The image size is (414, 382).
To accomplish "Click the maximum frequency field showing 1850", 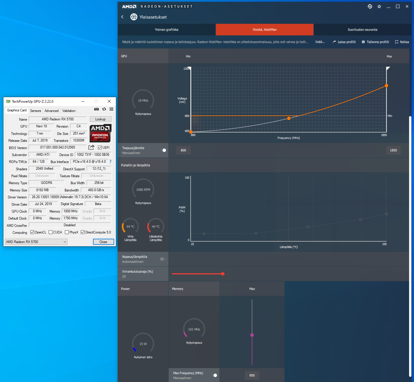I will [x=393, y=150].
